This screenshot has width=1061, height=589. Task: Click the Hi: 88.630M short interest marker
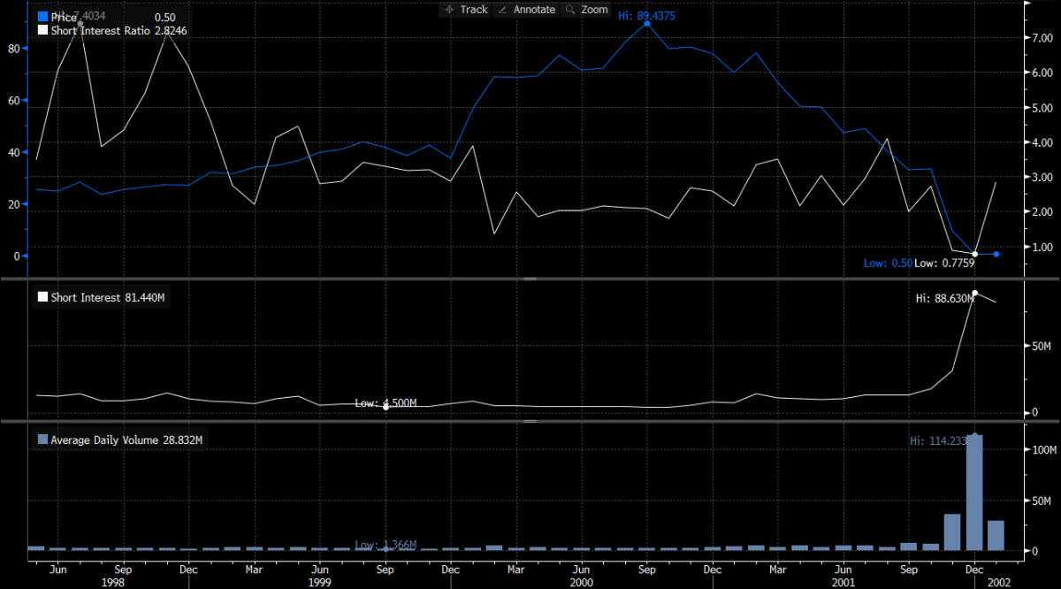[974, 293]
